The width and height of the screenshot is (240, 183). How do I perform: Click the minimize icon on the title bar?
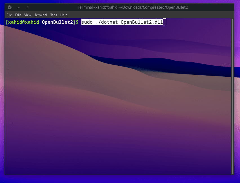point(19,7)
